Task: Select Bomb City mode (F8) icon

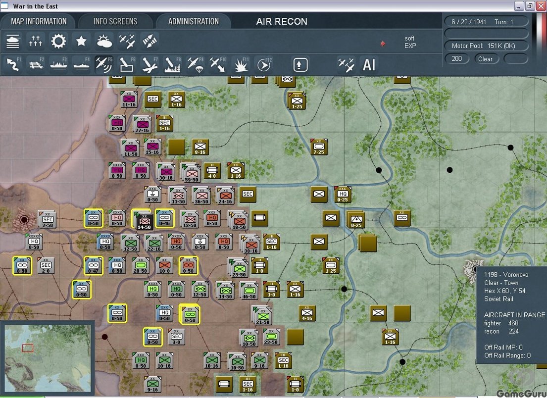Action: [x=172, y=65]
